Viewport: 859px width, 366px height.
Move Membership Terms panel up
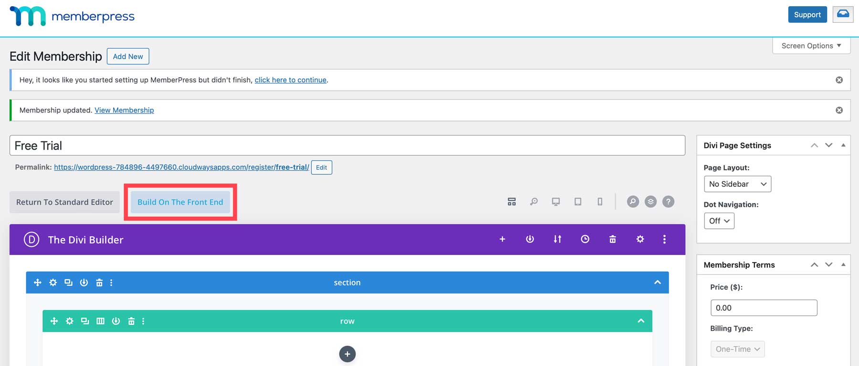coord(814,264)
